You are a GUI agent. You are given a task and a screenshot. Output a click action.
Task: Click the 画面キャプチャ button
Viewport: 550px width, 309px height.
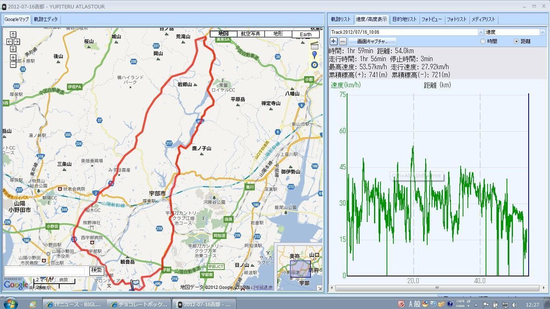pyautogui.click(x=372, y=41)
